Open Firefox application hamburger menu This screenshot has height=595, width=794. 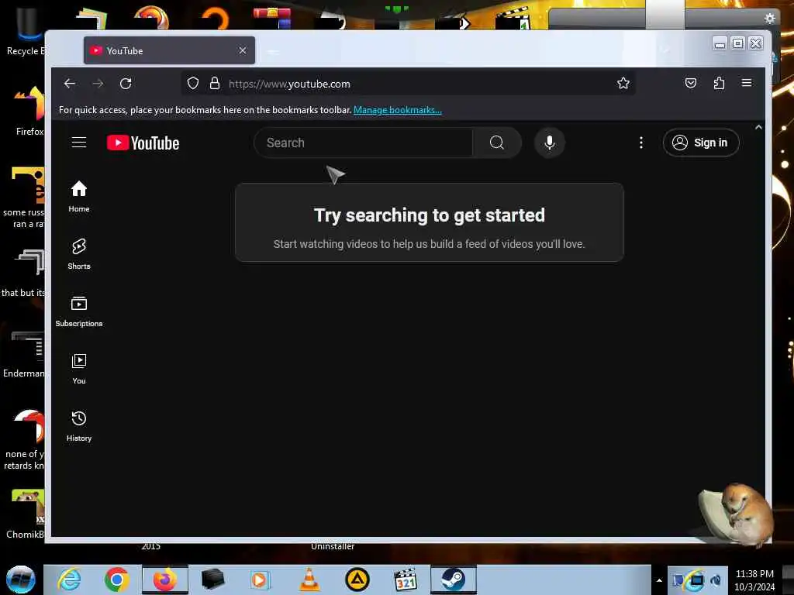click(x=747, y=83)
